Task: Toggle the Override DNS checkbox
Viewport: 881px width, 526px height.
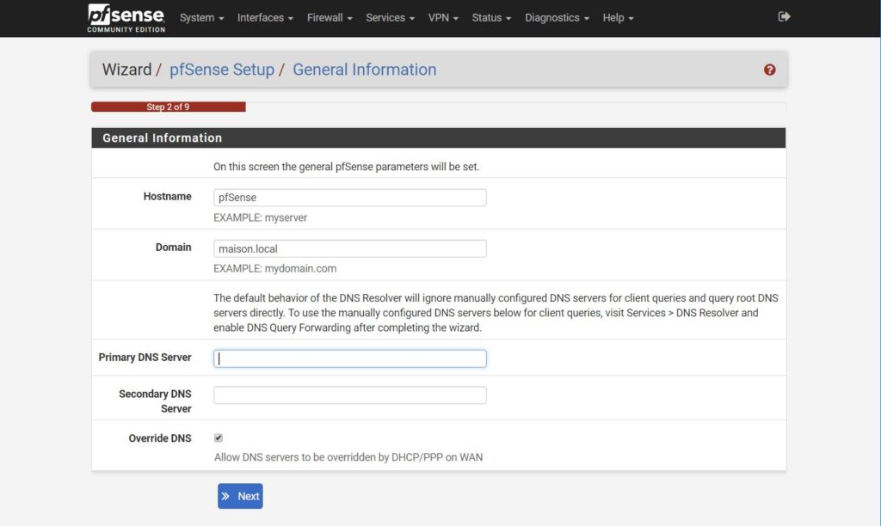Action: pos(219,437)
